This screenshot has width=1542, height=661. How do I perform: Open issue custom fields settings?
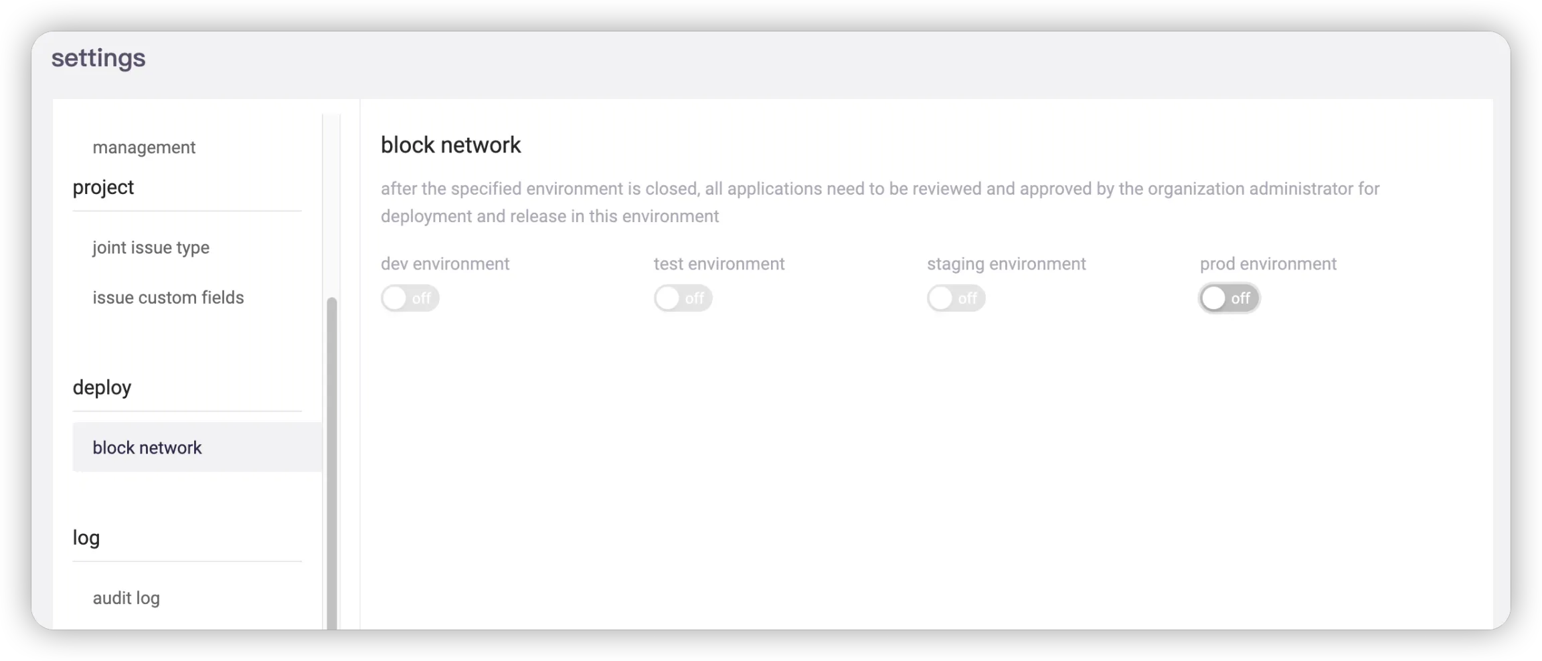pyautogui.click(x=168, y=298)
